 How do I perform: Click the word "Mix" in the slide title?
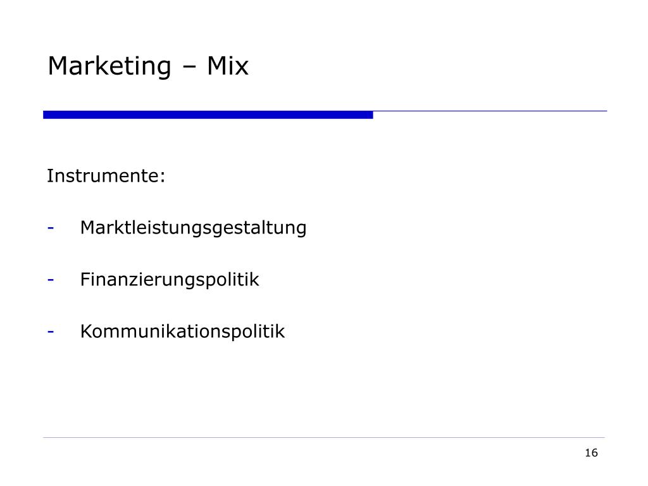[x=228, y=66]
